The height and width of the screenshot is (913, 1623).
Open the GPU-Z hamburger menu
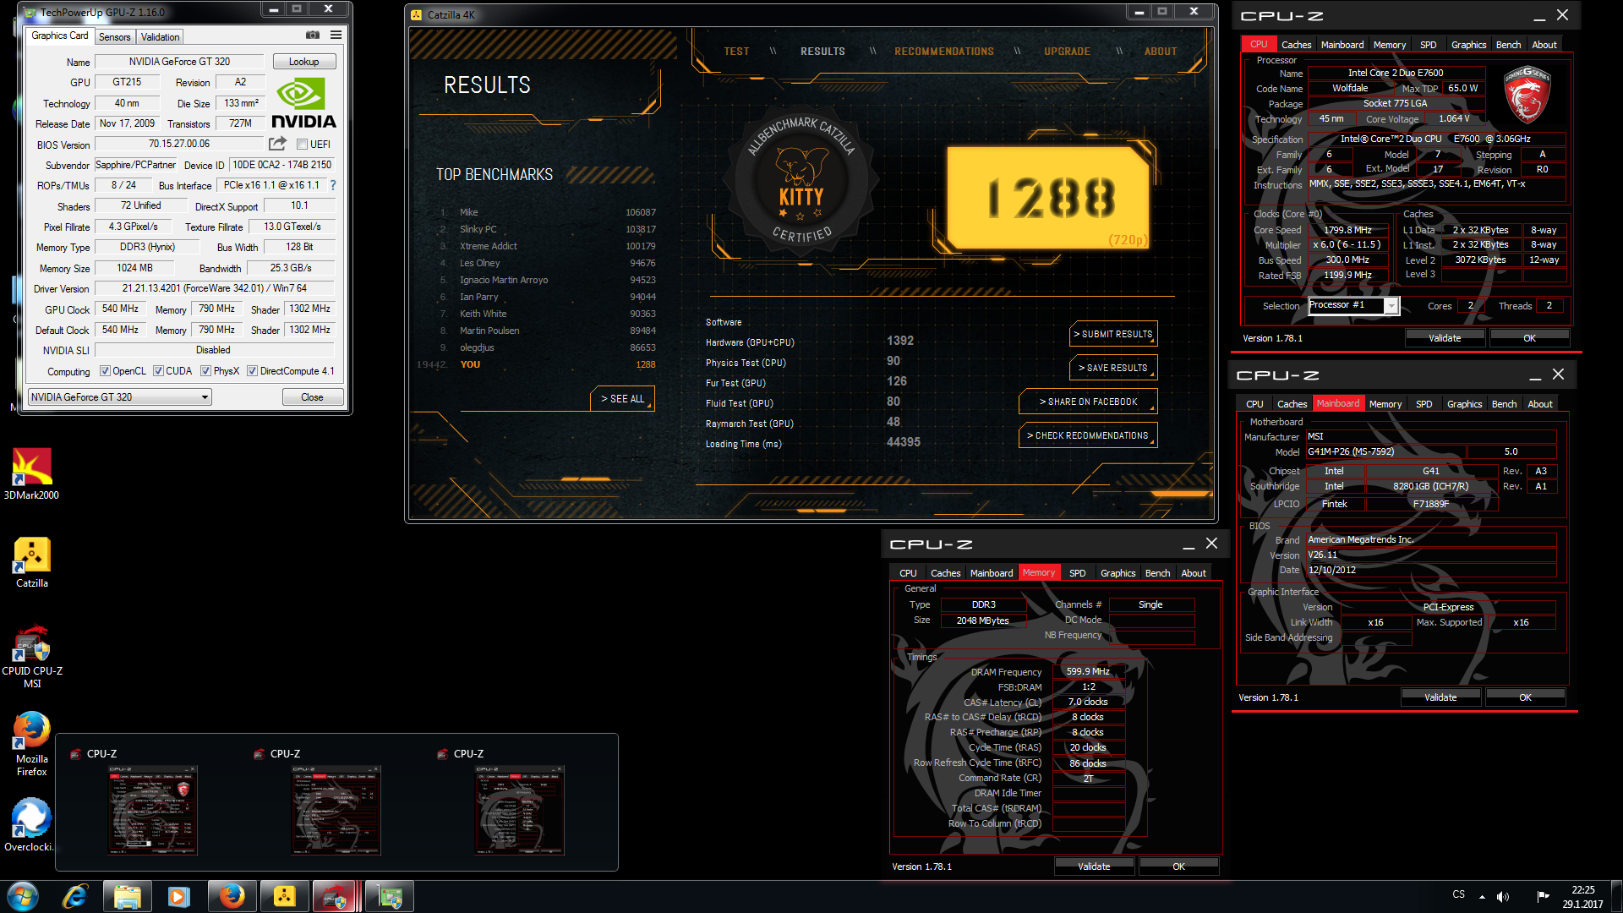tap(336, 36)
